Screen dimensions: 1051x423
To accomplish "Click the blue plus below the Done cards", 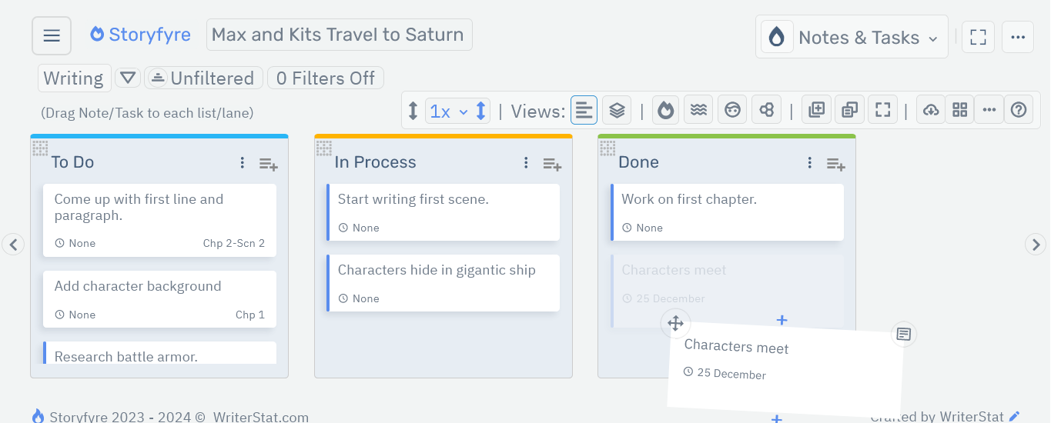I will tap(782, 319).
